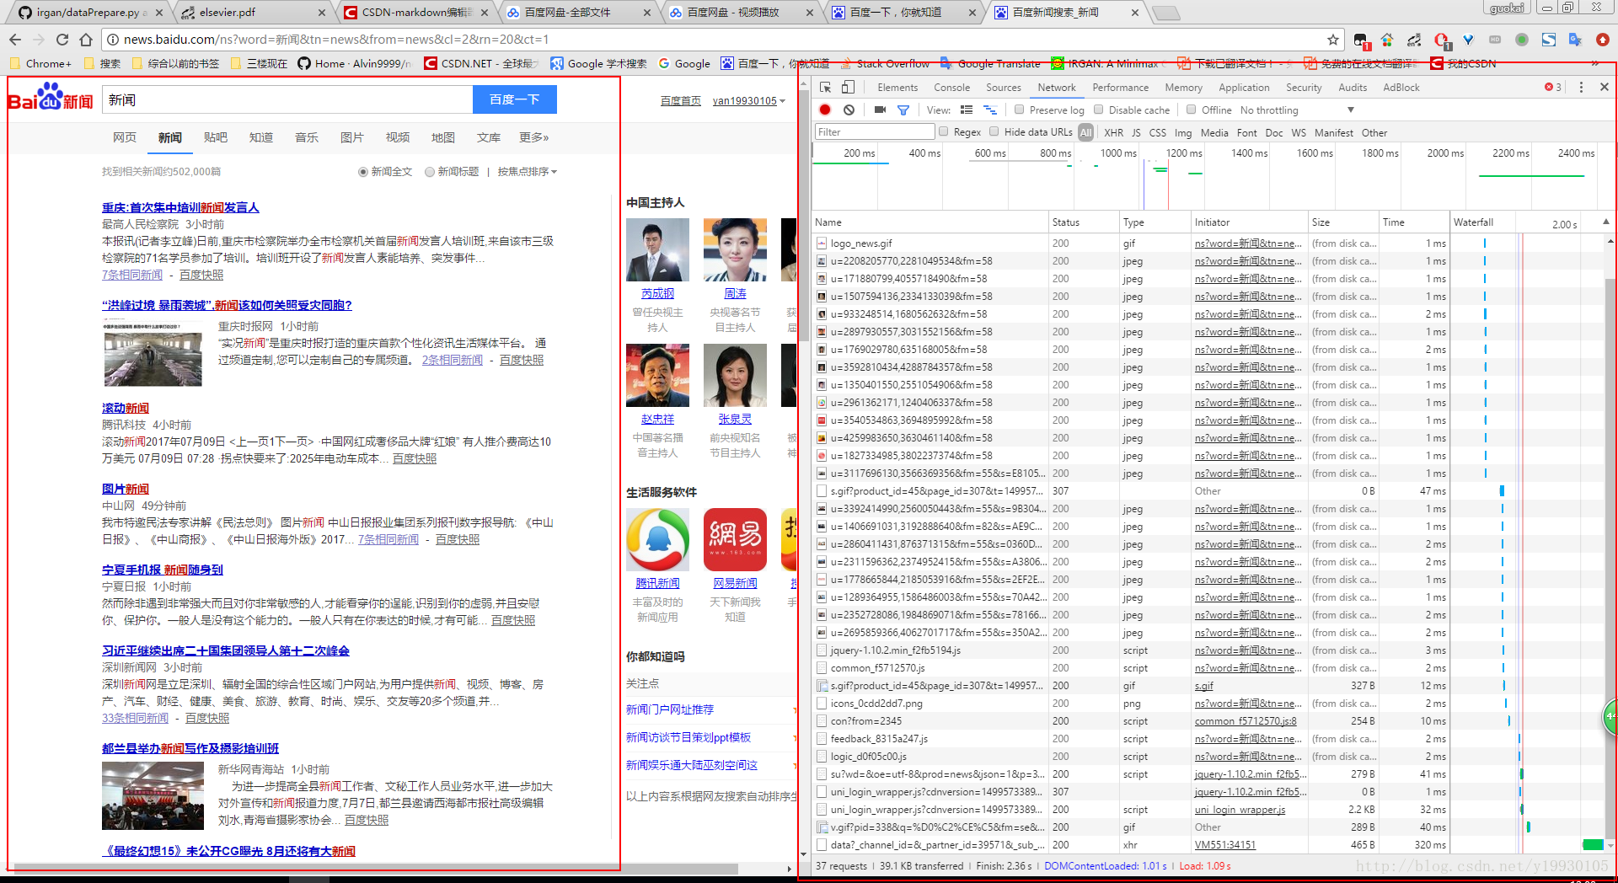The image size is (1618, 883).
Task: Select the 新闻标题 radio button
Action: pos(430,172)
